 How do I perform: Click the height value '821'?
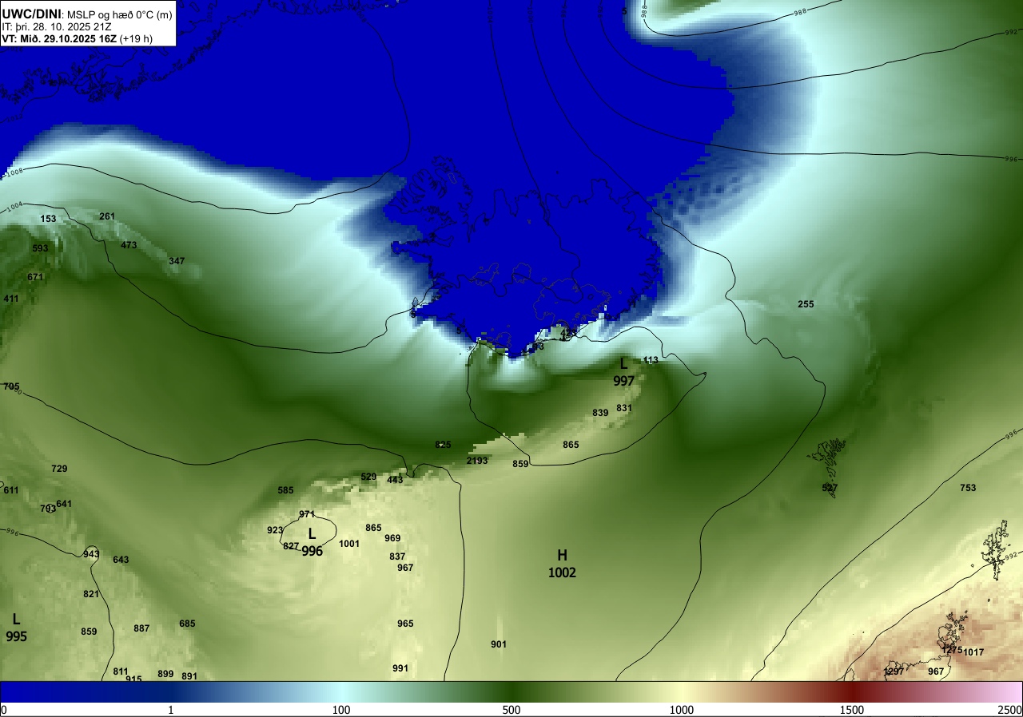coord(91,594)
